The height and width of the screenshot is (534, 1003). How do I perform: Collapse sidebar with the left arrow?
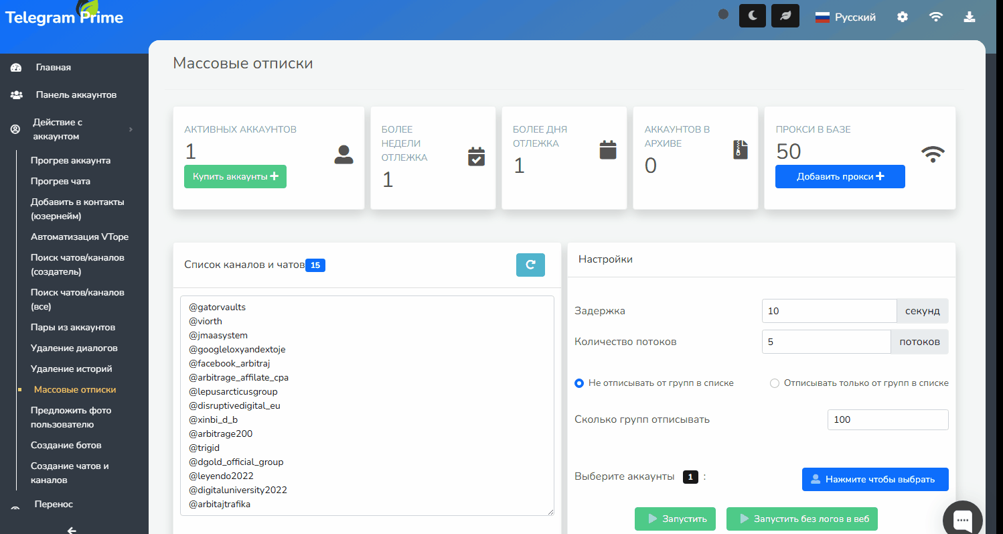click(72, 530)
